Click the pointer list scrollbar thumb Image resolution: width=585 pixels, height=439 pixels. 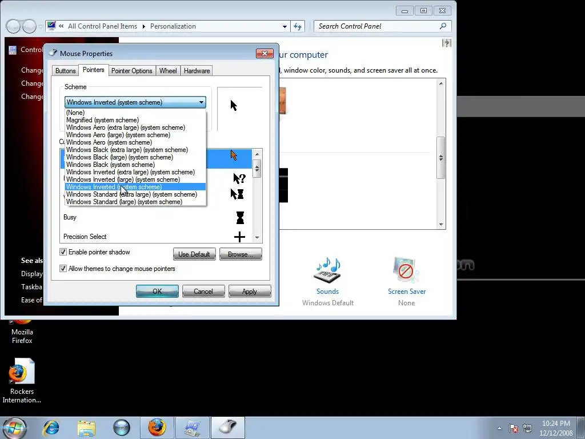click(x=257, y=169)
